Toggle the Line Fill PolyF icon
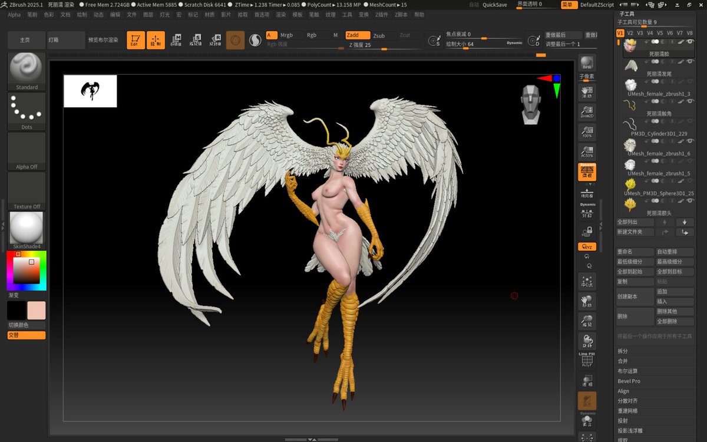The width and height of the screenshot is (707, 442). (x=587, y=359)
